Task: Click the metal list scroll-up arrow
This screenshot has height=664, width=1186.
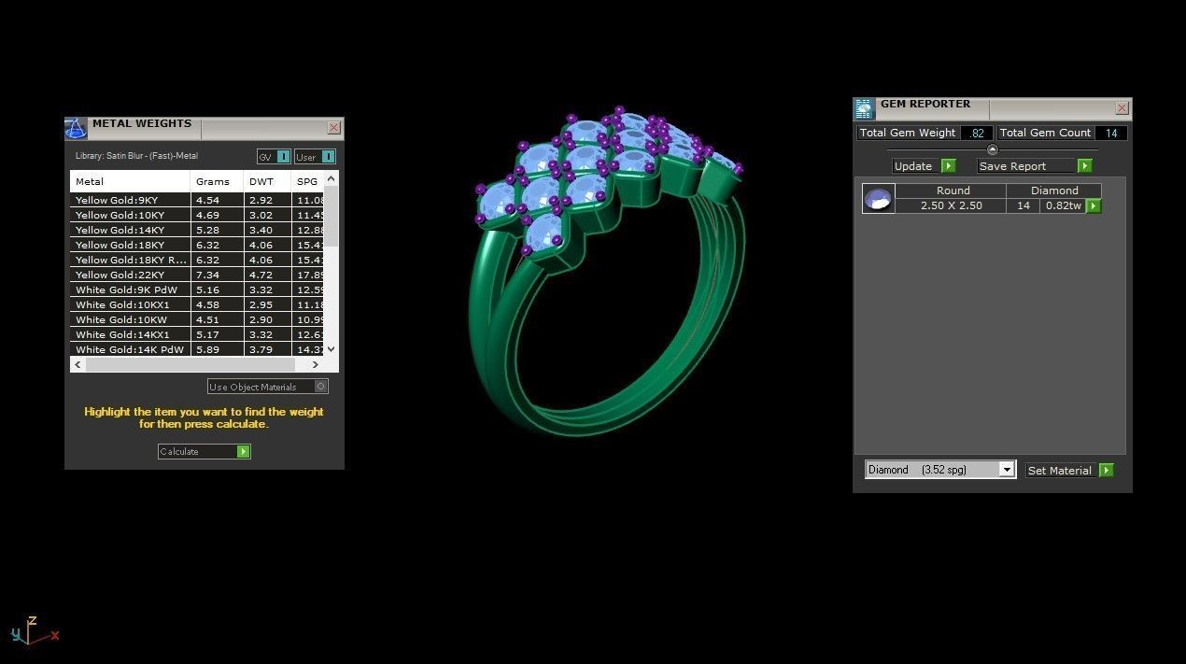Action: [x=331, y=178]
